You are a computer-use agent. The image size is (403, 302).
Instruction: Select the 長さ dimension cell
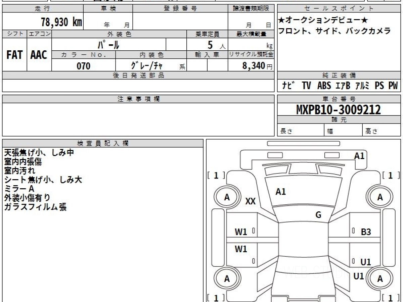tap(301, 130)
